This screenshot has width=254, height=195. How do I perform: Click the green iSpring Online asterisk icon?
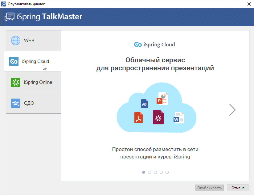click(16, 82)
